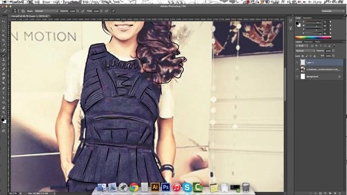The width and height of the screenshot is (347, 195).
Task: Select the Healing Brush tool
Action: coord(4,50)
